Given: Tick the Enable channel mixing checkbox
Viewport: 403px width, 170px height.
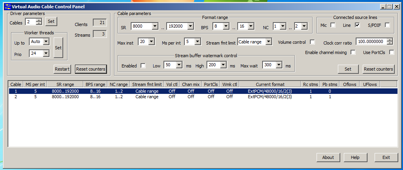Looking at the screenshot, I should [353, 52].
